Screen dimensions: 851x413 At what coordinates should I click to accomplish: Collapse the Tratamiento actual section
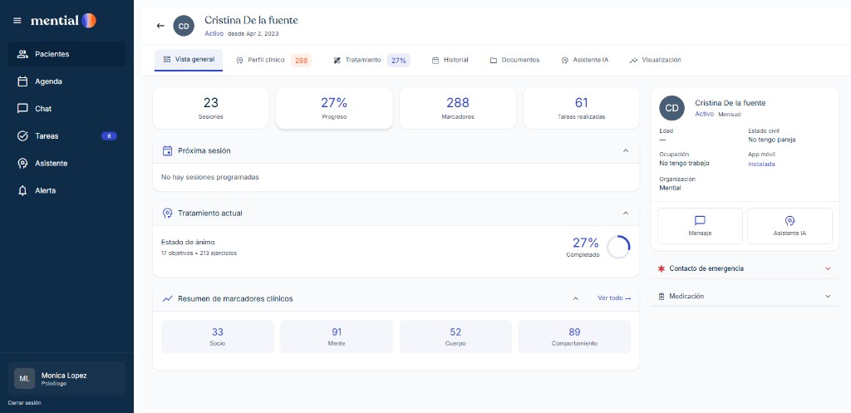tap(625, 214)
